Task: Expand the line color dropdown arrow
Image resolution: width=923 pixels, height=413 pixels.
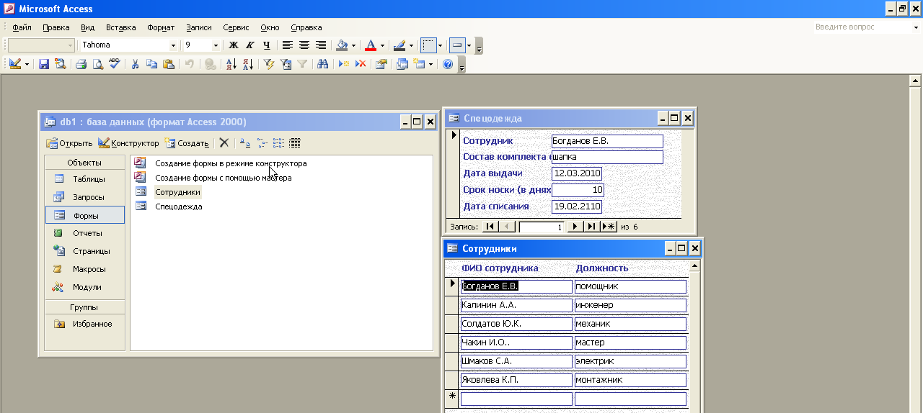Action: tap(411, 45)
